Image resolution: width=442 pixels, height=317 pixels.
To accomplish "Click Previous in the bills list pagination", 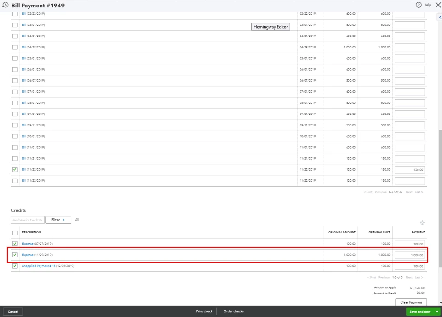I will tap(381, 192).
